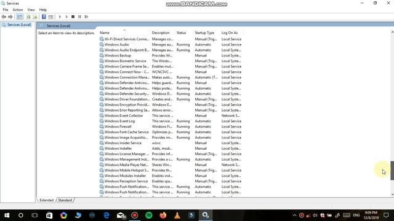Select the Windows Audio service
Viewport: 394px width, 221px height.
click(171, 45)
